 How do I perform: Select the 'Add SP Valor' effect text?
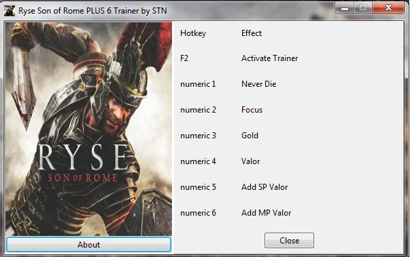(x=264, y=187)
